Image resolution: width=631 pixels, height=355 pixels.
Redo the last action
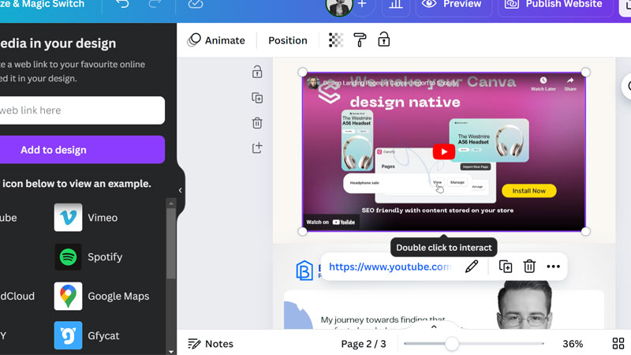point(155,4)
